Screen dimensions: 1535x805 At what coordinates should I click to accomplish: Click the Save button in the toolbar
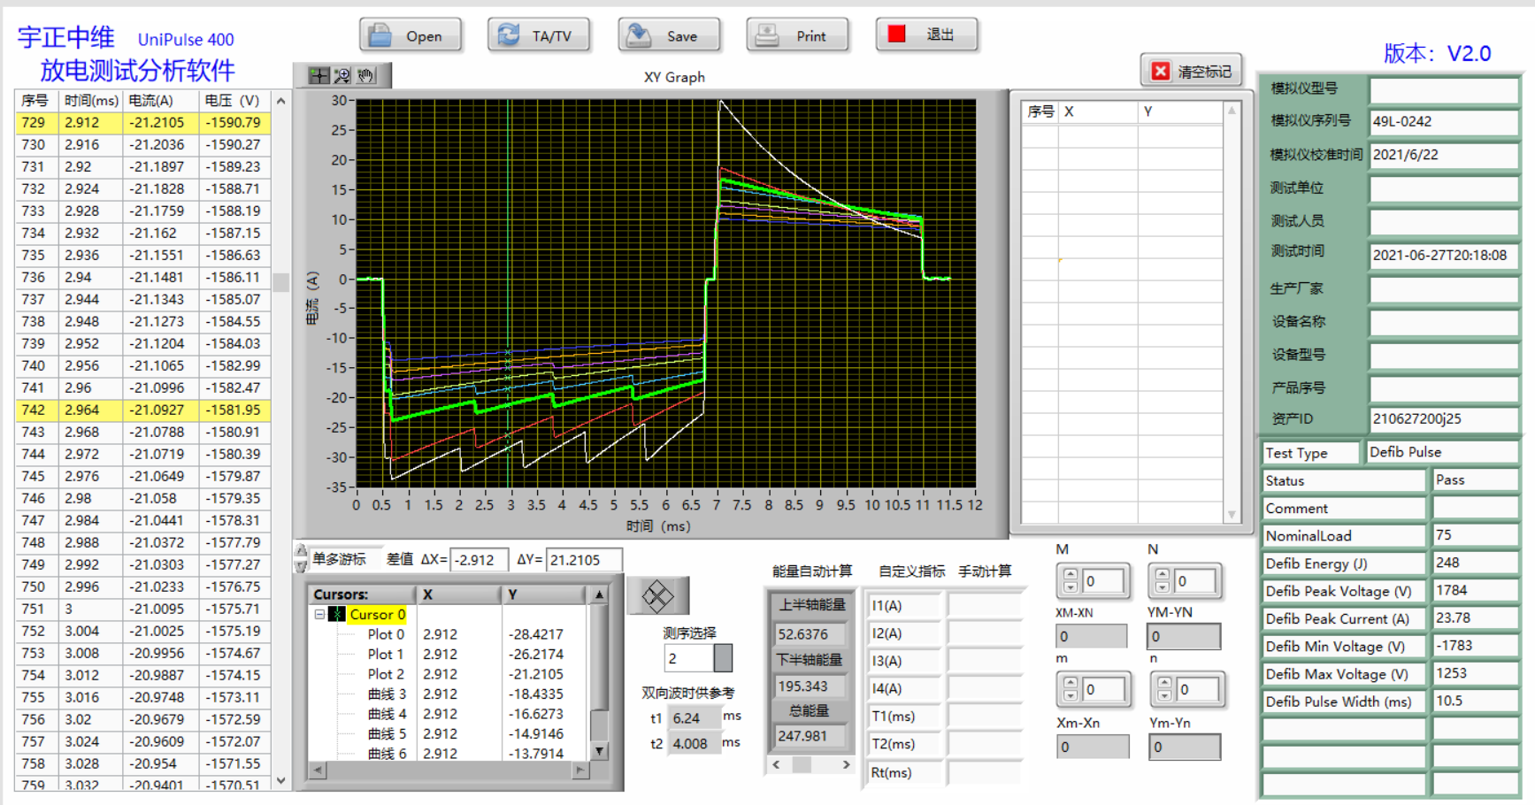pos(669,36)
